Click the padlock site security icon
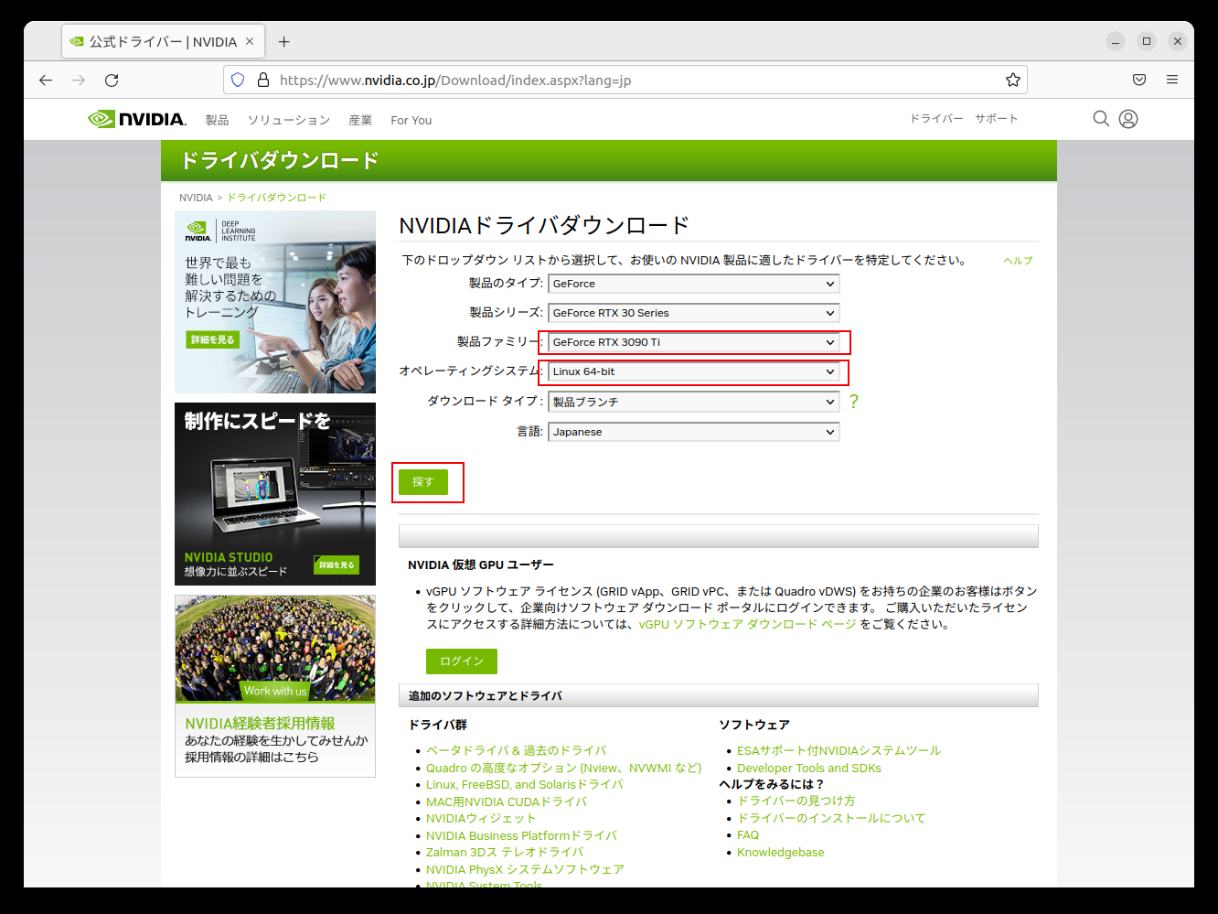The width and height of the screenshot is (1218, 914). pyautogui.click(x=263, y=80)
